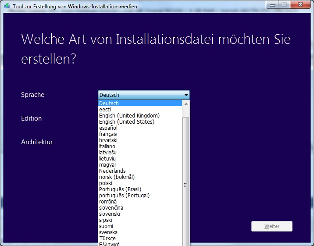This screenshot has width=314, height=246.
Task: Select English (United Kingdom) option
Action: click(x=140, y=116)
